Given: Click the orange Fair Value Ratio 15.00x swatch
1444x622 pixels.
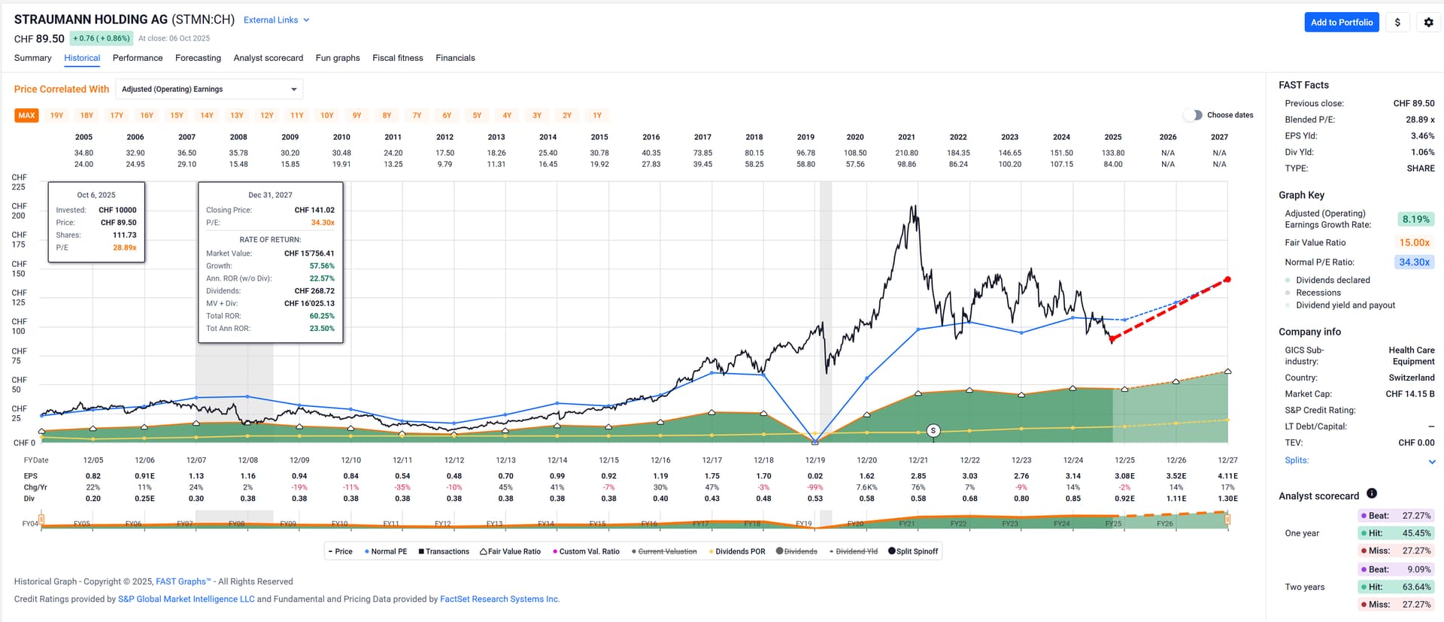Looking at the screenshot, I should [1413, 242].
